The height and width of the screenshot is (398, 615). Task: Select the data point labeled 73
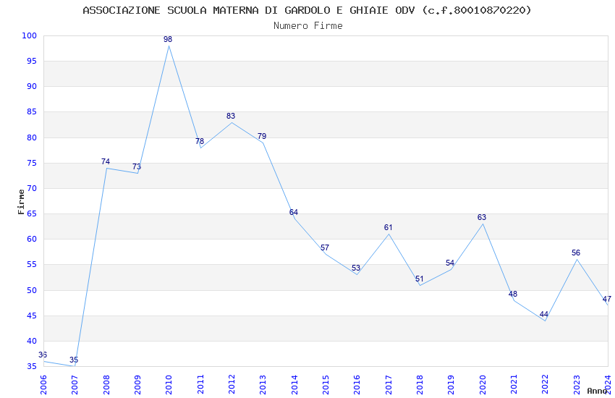137,166
